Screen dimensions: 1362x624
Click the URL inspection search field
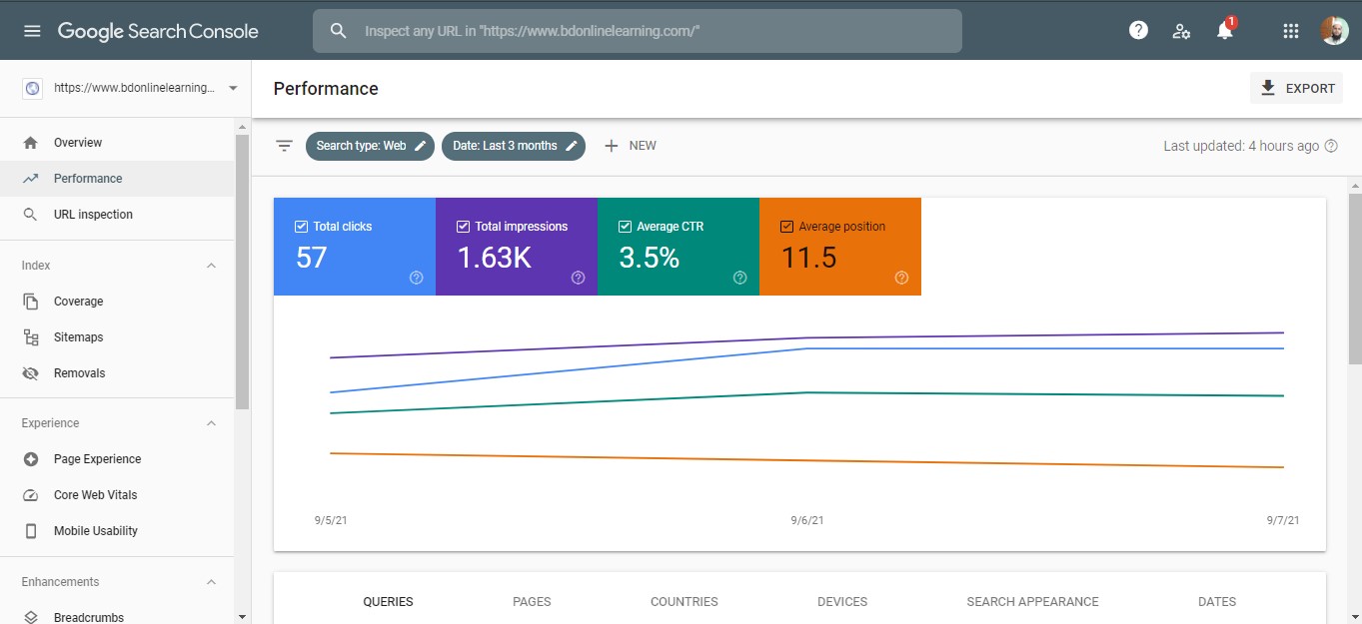coord(638,31)
